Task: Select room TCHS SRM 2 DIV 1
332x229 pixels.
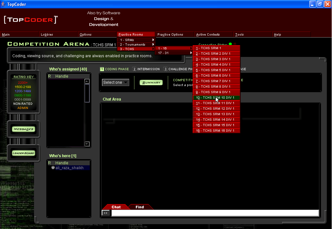Action: (x=216, y=54)
